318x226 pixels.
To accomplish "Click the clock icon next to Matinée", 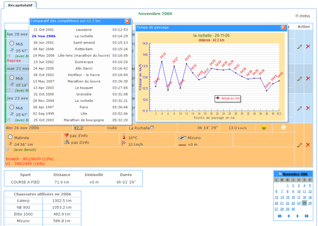I will 10,137.
